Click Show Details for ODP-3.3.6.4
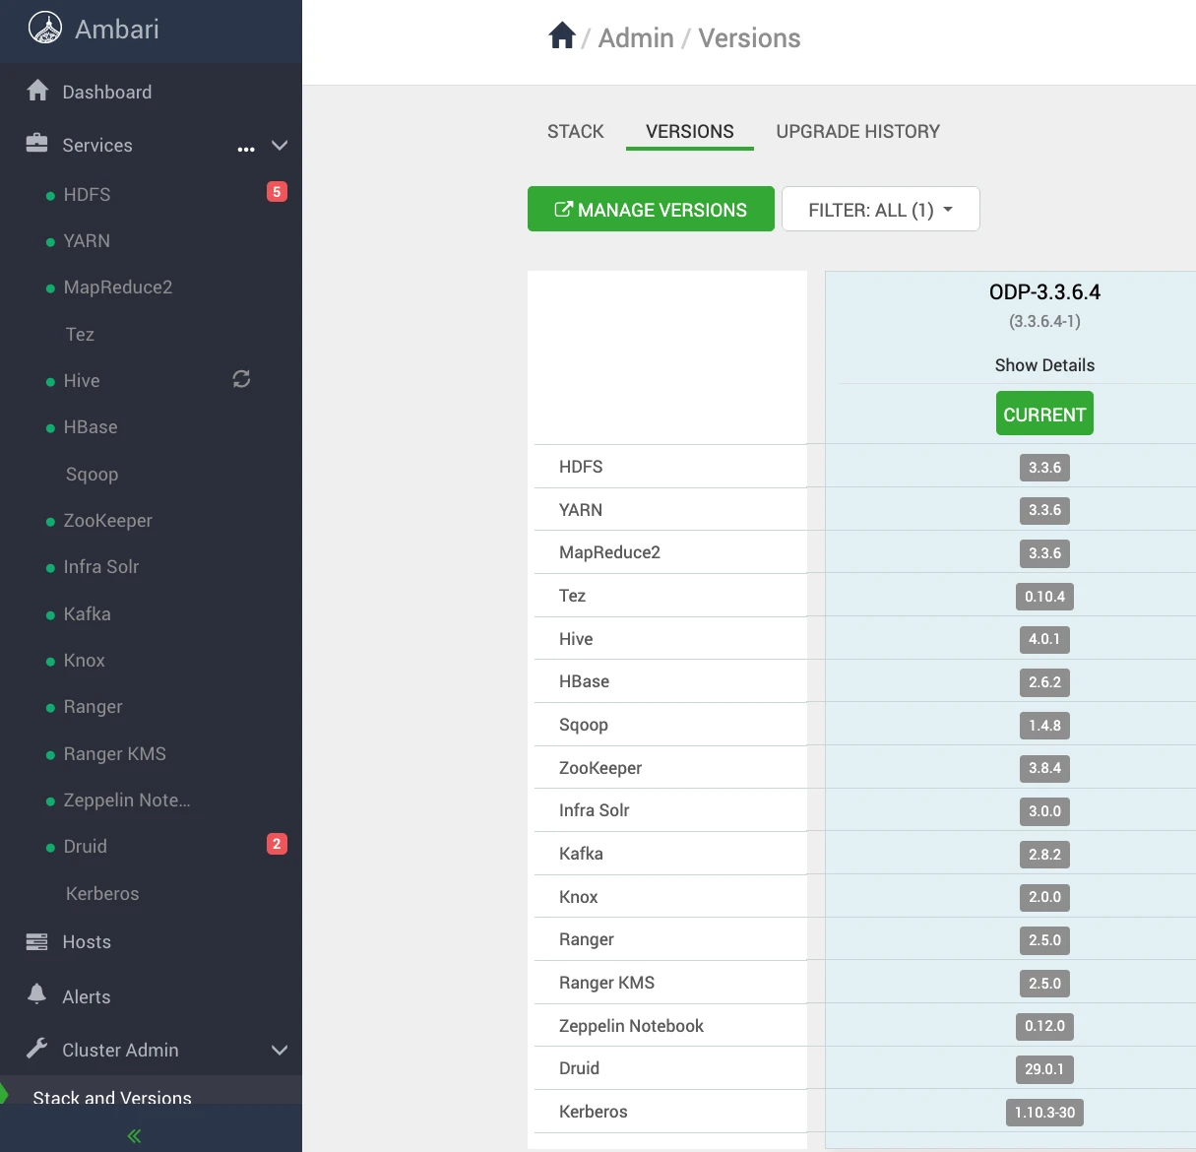The width and height of the screenshot is (1196, 1152). (x=1044, y=365)
